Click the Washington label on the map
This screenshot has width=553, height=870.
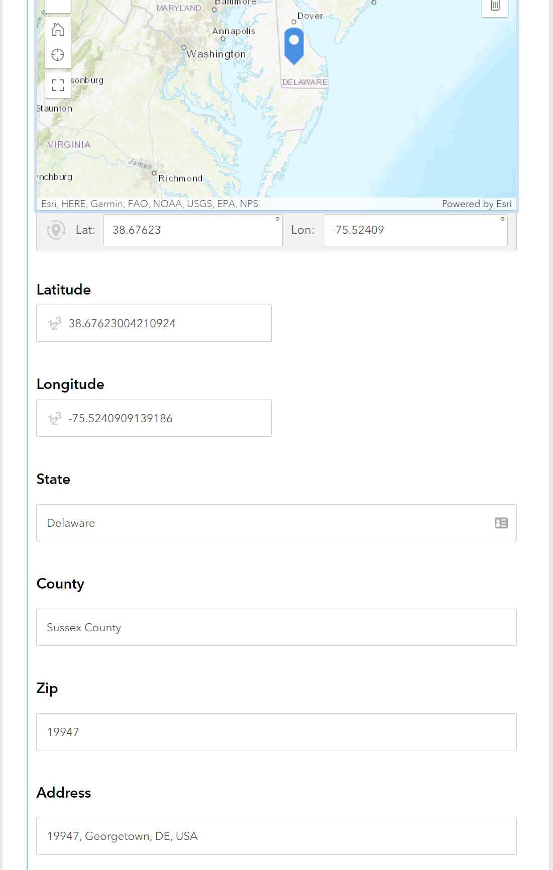tap(216, 54)
